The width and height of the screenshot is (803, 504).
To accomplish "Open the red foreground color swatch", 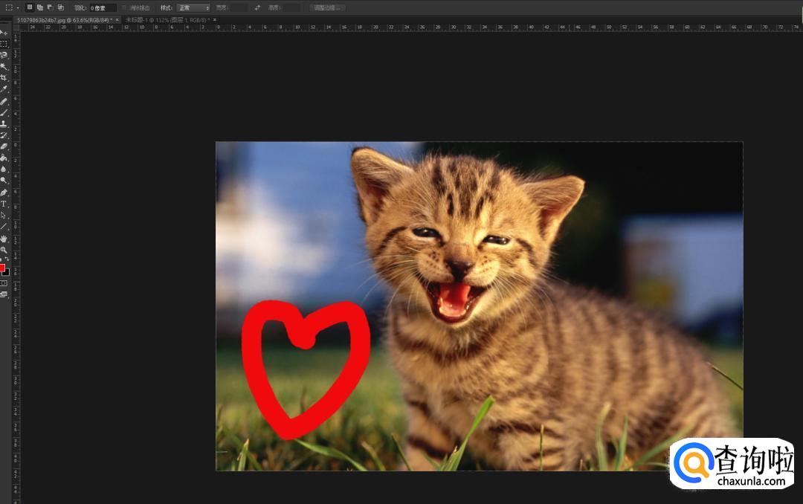I will pyautogui.click(x=2, y=268).
